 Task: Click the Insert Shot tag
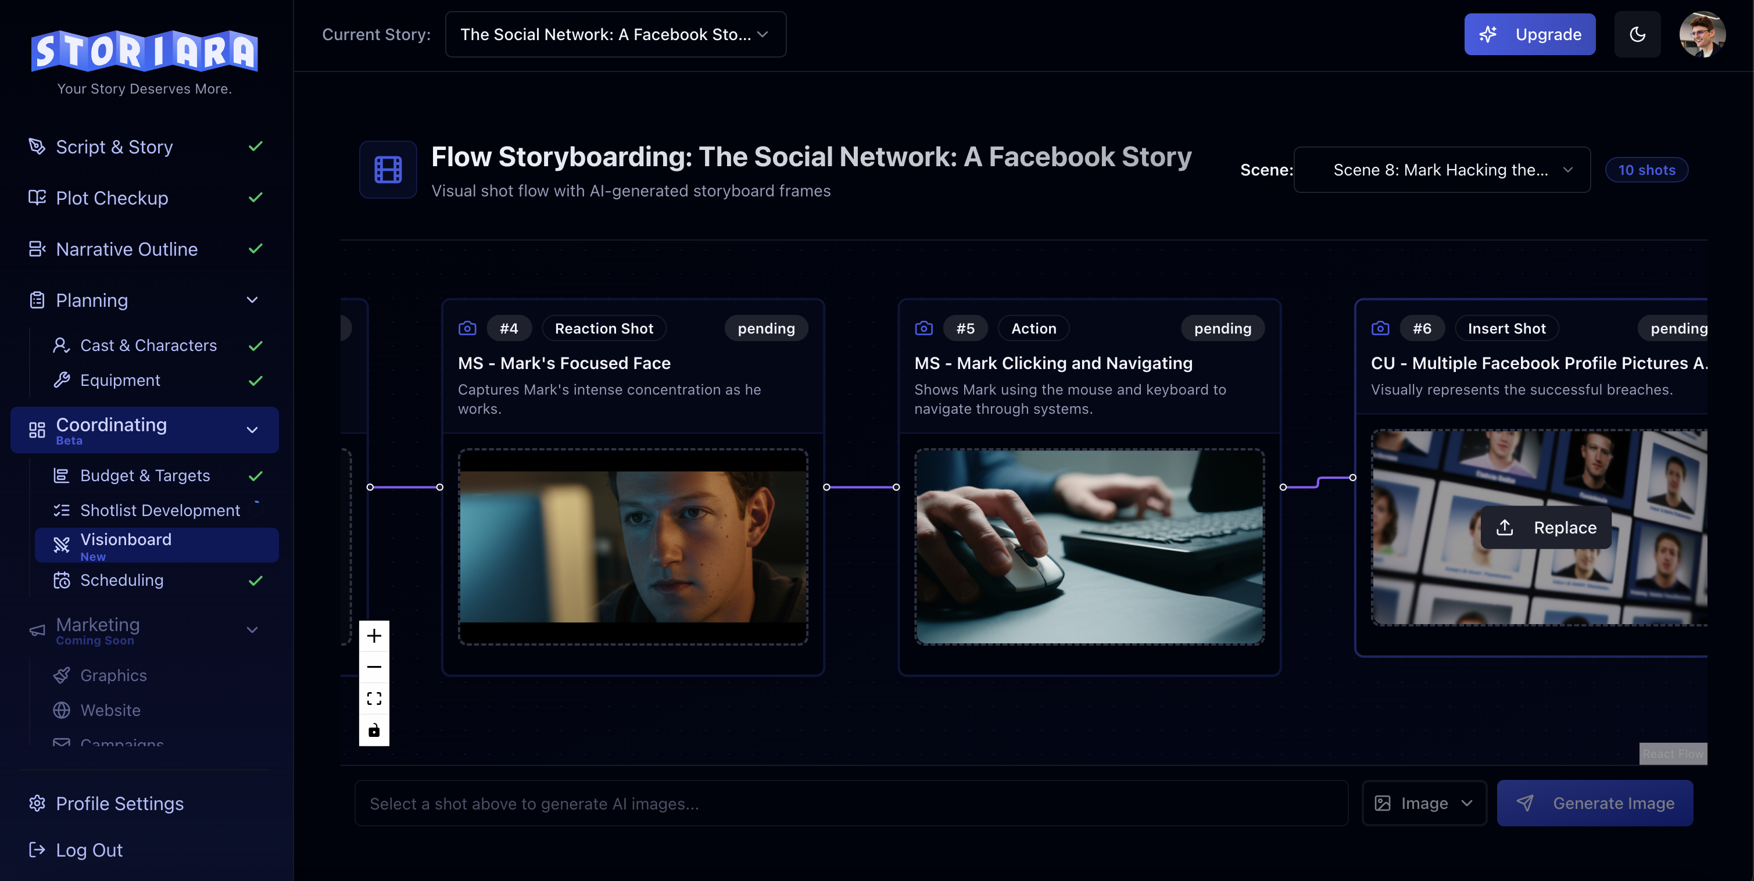tap(1506, 328)
